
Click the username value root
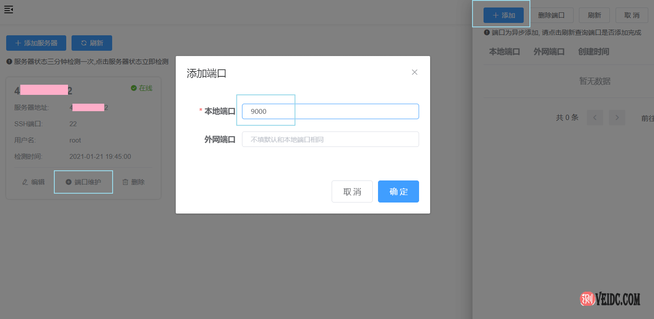pos(75,140)
